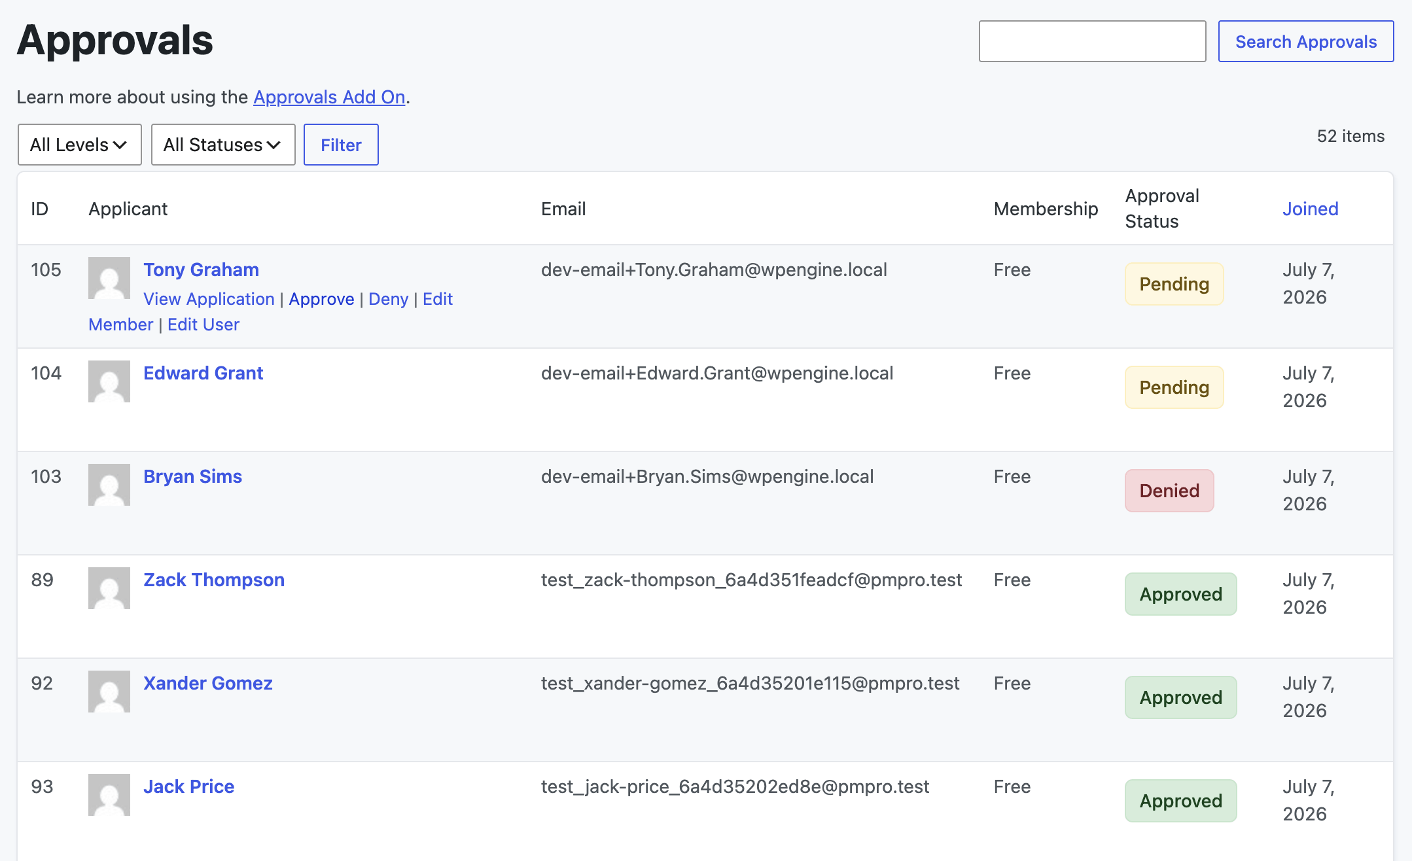Click Approved status badge for Xander Gomez
Image resolution: width=1412 pixels, height=861 pixels.
coord(1181,697)
